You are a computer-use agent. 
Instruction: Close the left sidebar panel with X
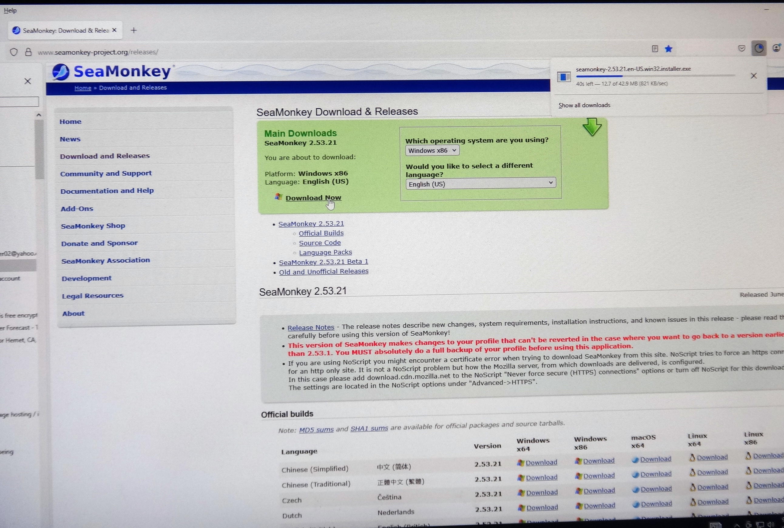click(28, 81)
